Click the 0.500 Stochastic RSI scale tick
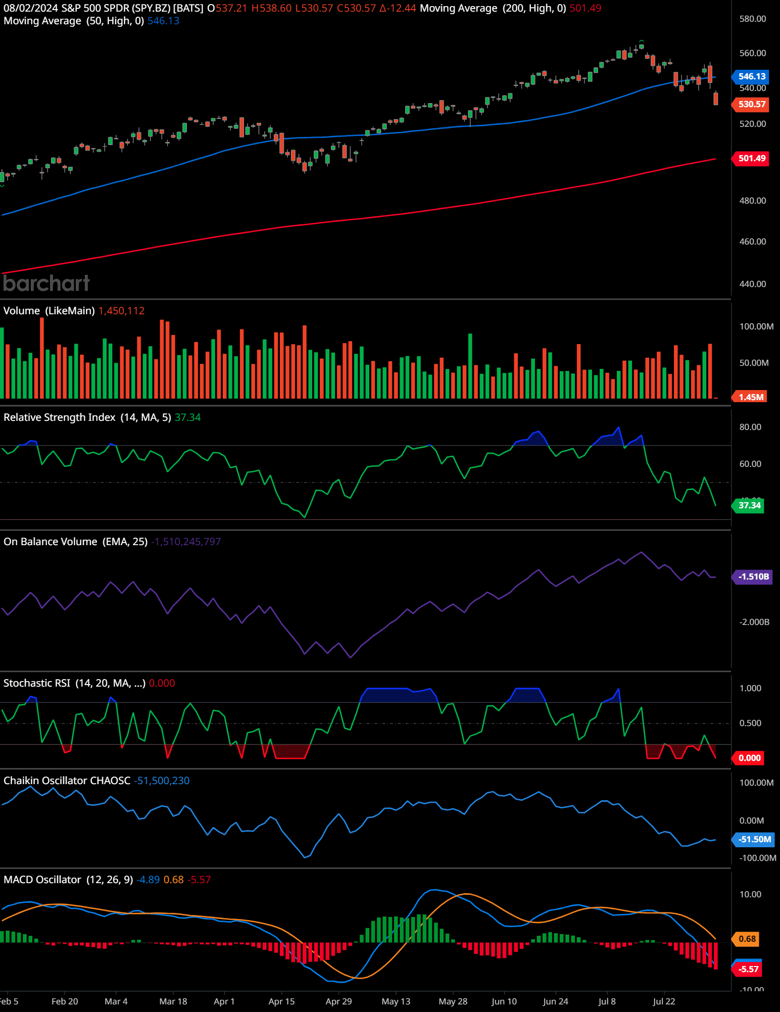 tap(750, 723)
